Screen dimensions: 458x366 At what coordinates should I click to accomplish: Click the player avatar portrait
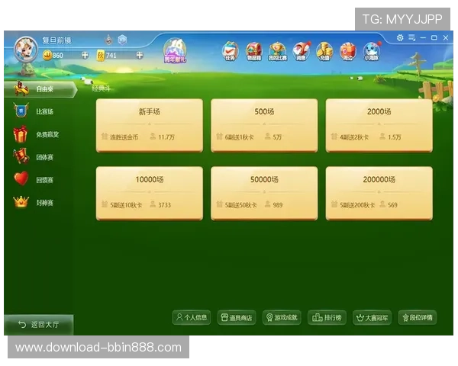tap(26, 48)
